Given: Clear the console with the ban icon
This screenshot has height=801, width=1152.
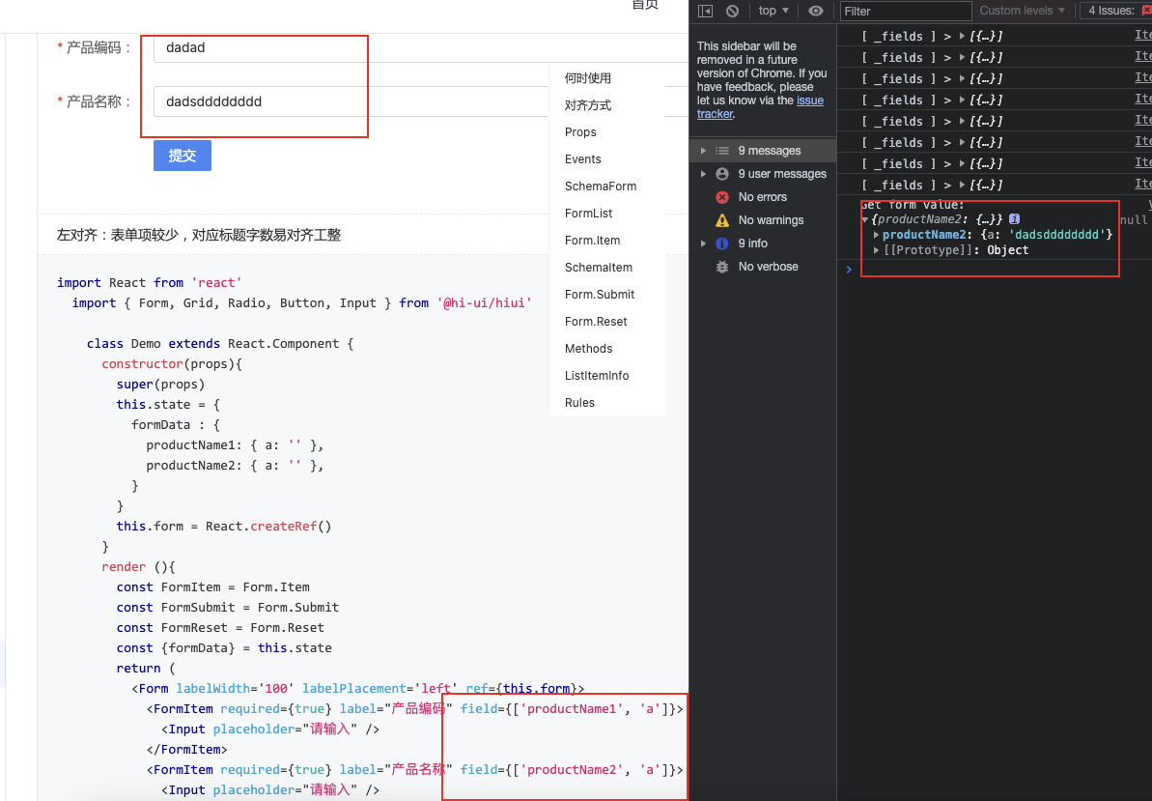Looking at the screenshot, I should (732, 11).
